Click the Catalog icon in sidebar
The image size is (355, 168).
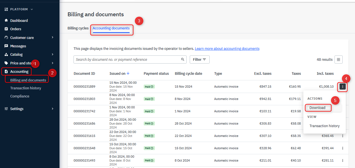tap(6, 54)
